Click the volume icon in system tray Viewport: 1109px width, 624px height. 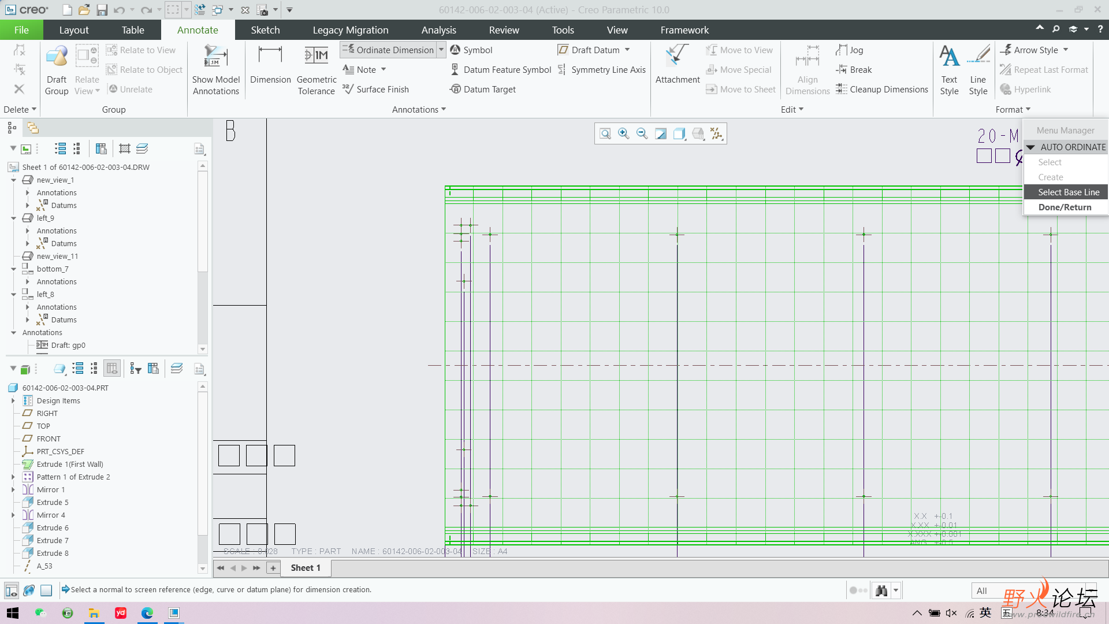(951, 613)
